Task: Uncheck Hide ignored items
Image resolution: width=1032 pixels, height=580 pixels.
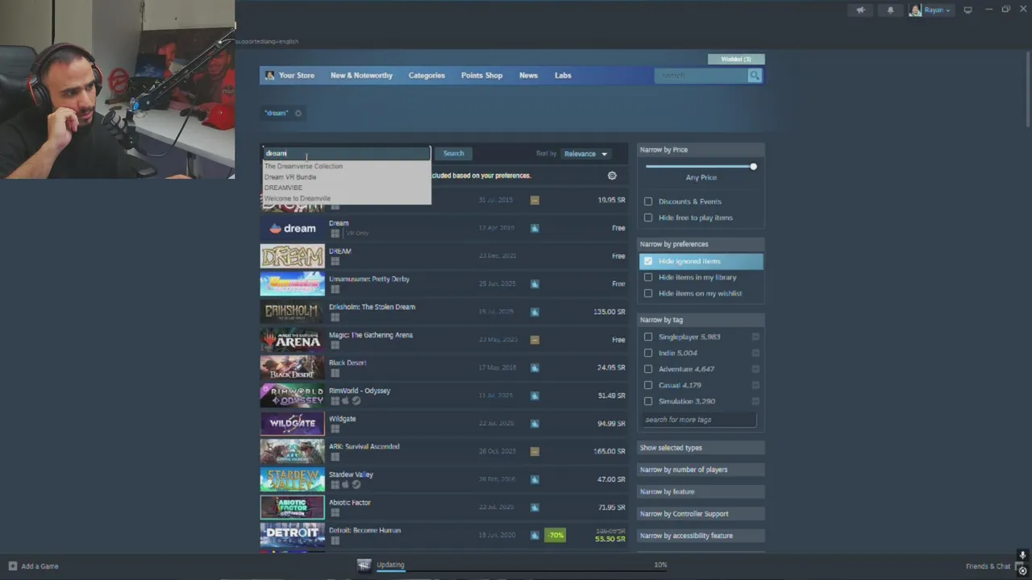Action: [x=648, y=261]
